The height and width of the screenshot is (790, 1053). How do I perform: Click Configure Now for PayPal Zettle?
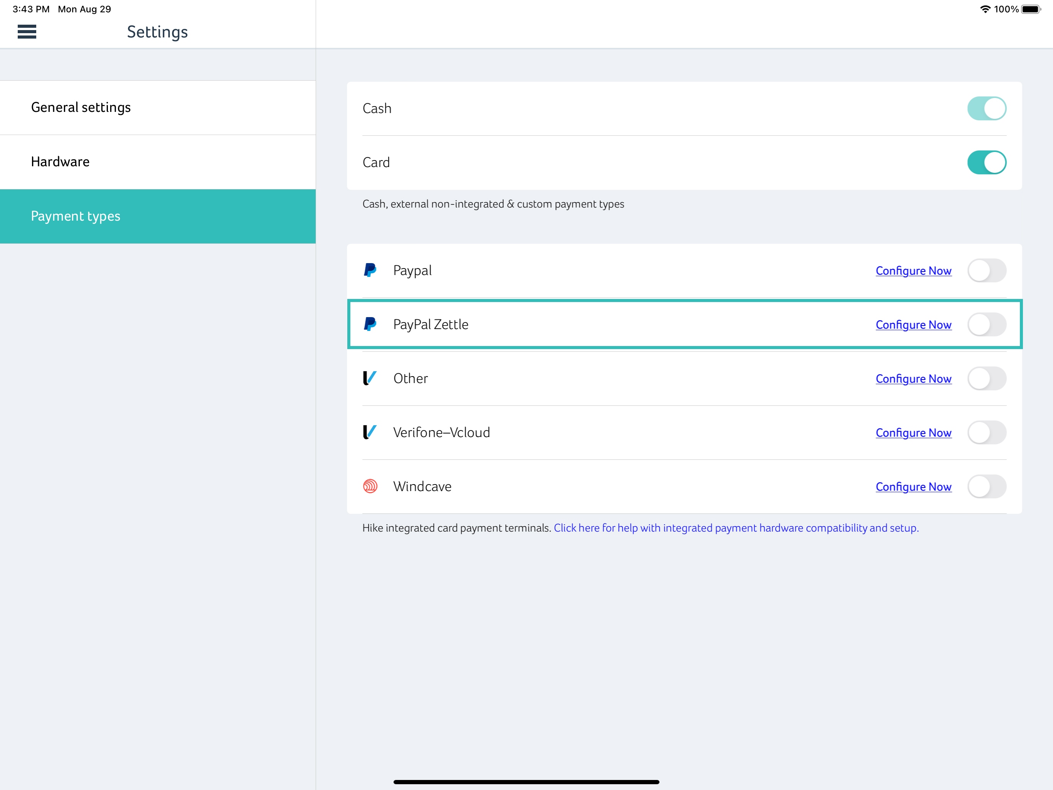pos(913,324)
